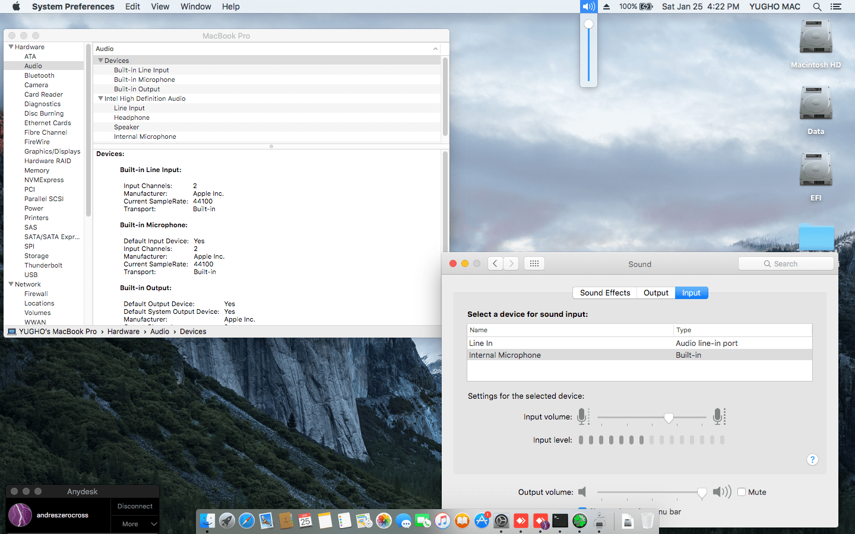
Task: Collapse the Hardware section in the sidebar
Action: click(11, 47)
